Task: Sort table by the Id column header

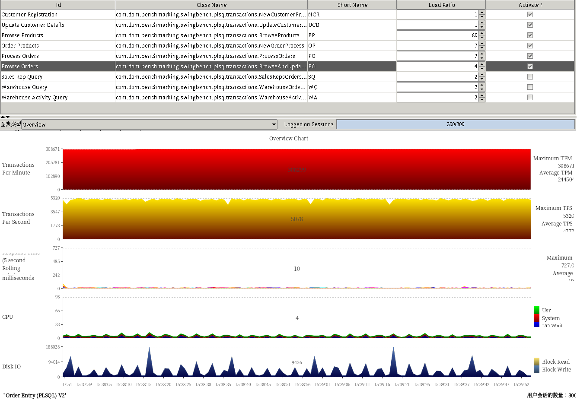Action: (58, 5)
